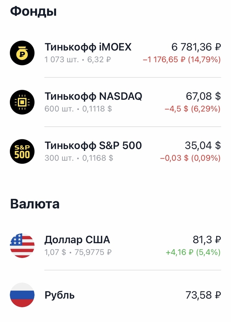The width and height of the screenshot is (231, 322).
Task: Tap S&P 500 value 35,04 $
Action: tap(203, 145)
